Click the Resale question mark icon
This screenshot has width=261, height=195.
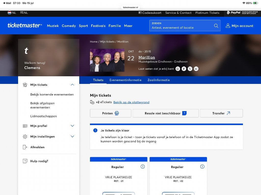[184, 113]
